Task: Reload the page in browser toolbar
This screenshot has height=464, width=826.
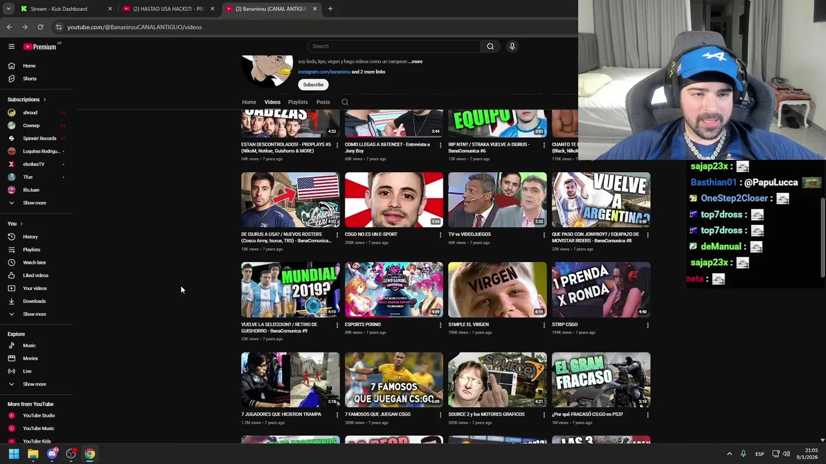Action: click(x=40, y=27)
